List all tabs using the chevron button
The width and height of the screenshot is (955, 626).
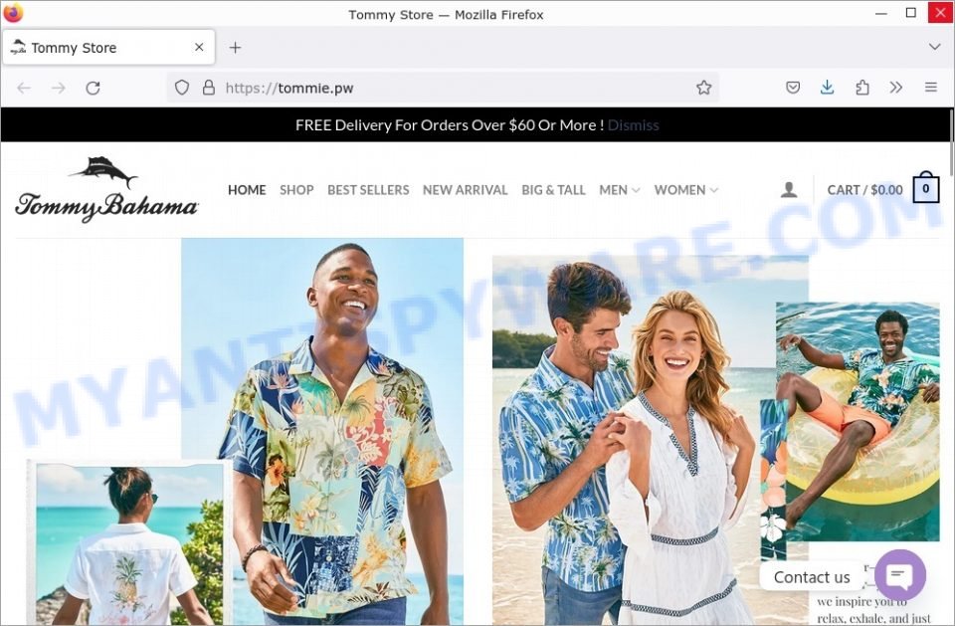[x=934, y=47]
